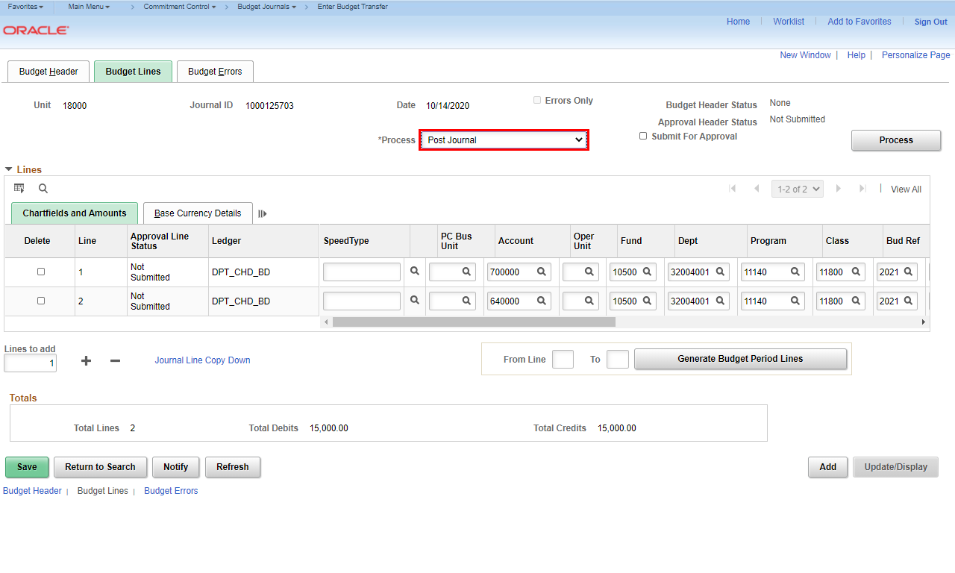This screenshot has width=955, height=573.
Task: Check the Delete box for line 1
Action: click(41, 272)
